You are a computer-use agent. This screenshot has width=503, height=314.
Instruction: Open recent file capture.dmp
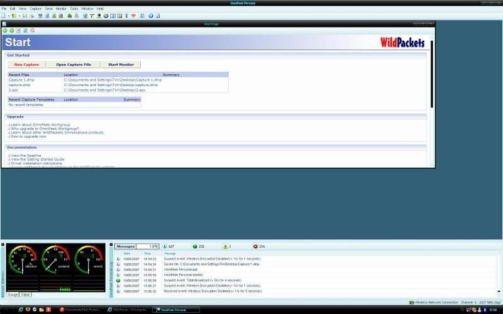coord(19,85)
